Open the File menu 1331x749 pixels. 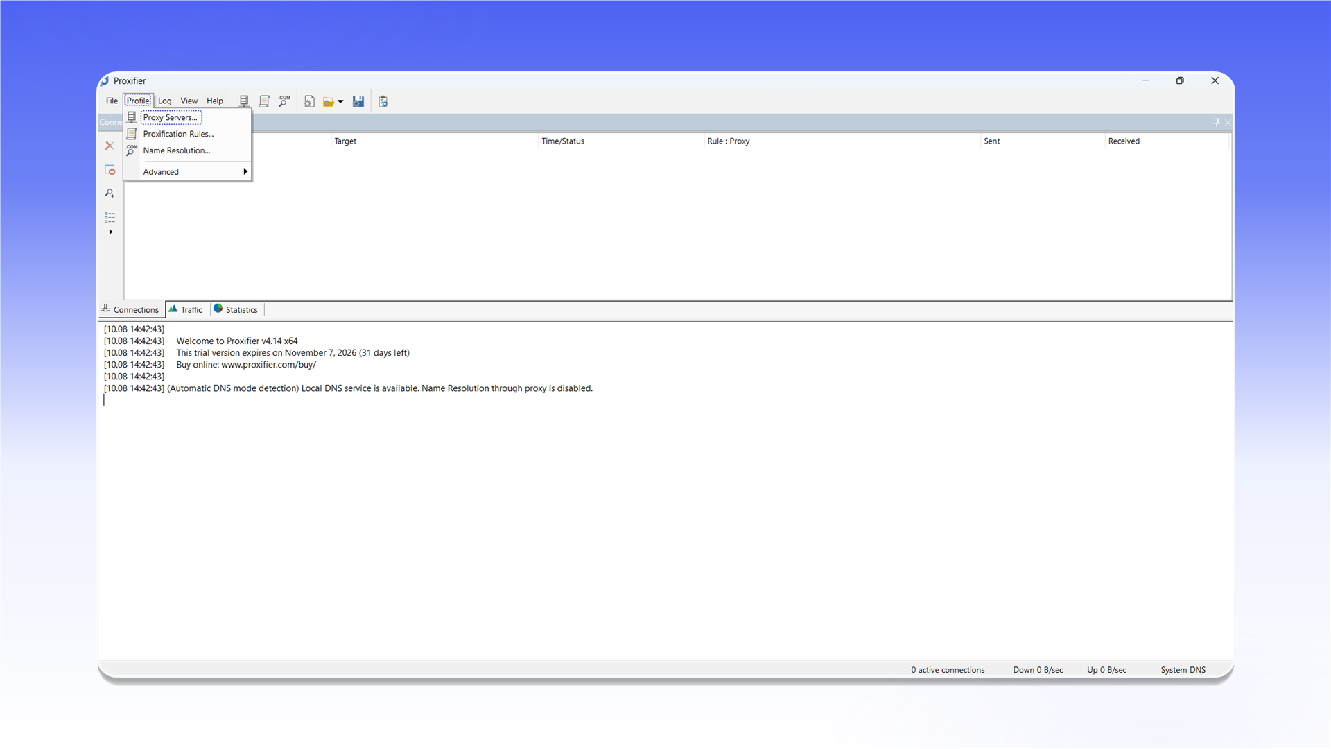click(112, 101)
